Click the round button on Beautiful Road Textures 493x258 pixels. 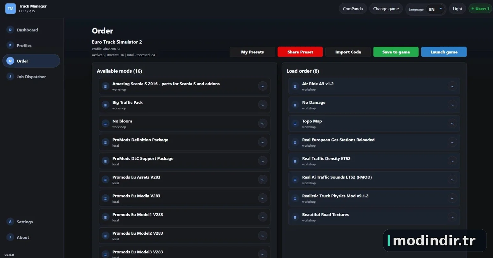(452, 217)
